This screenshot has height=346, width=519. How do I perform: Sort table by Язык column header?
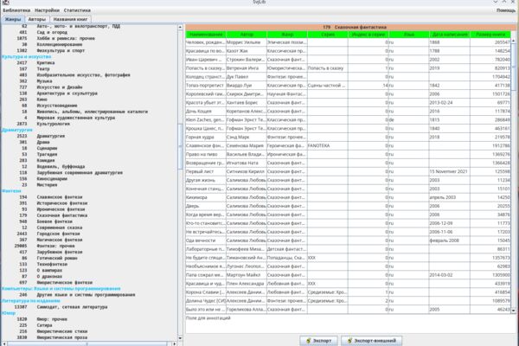[x=409, y=34]
